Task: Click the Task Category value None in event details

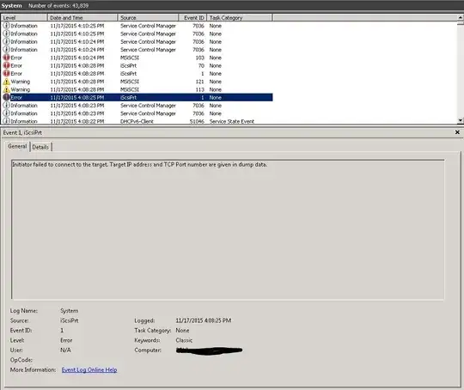Action: point(182,330)
